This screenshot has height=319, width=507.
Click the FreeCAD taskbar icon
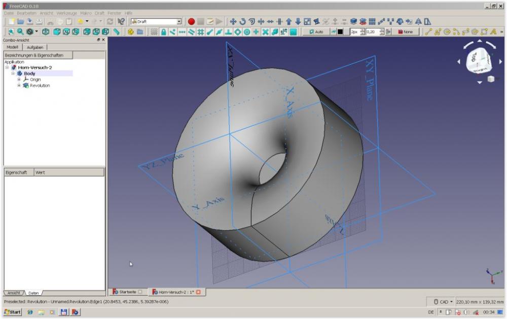pyautogui.click(x=75, y=312)
